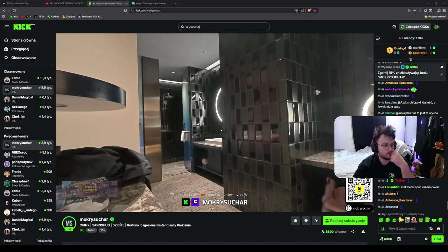
Task: Open Franio recommended channel
Action: (28, 174)
